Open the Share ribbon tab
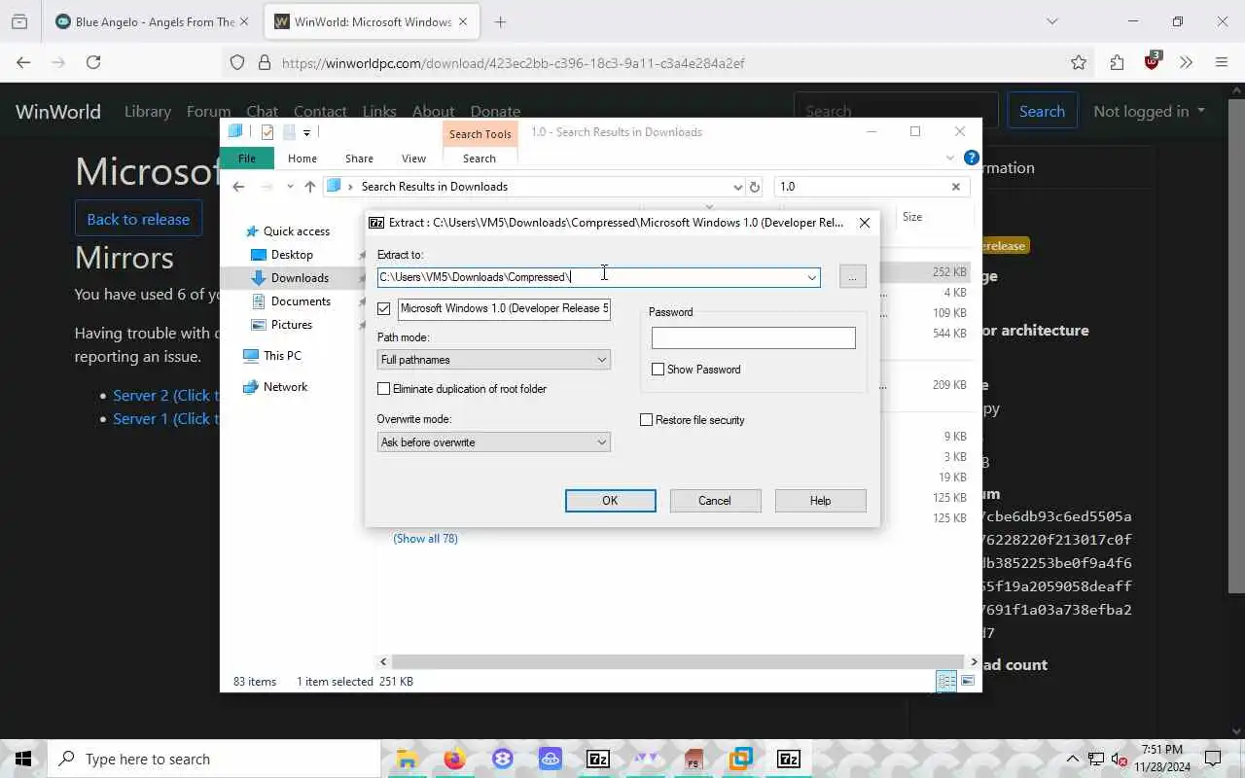 click(359, 159)
